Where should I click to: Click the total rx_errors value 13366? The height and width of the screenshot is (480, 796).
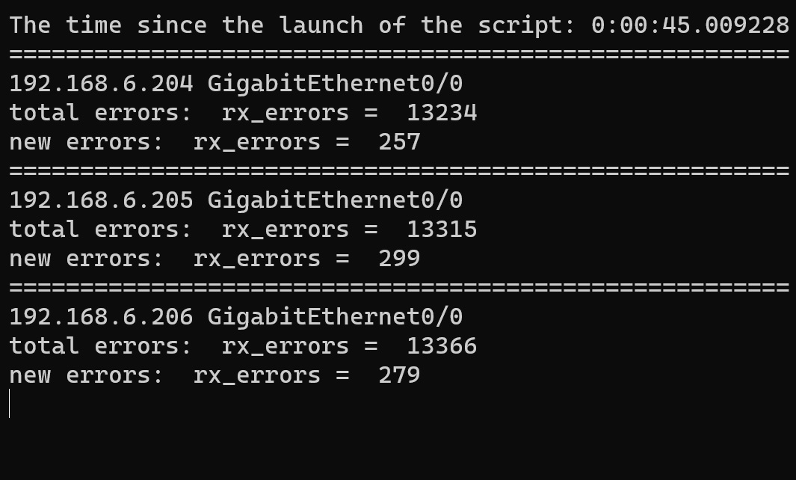pos(442,346)
